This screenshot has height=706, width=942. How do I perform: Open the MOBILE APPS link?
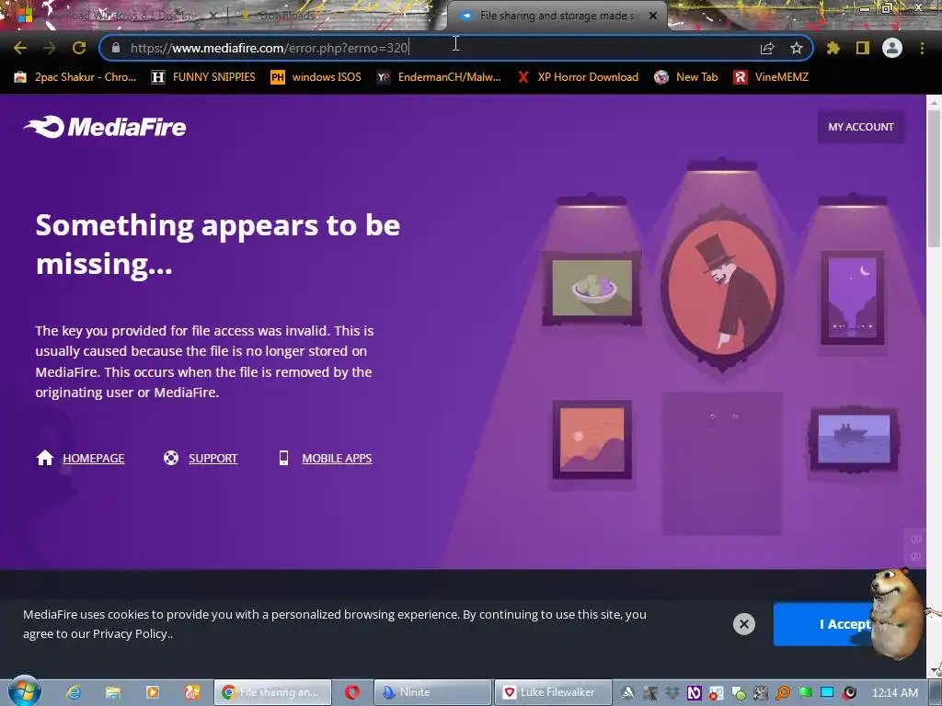click(x=337, y=458)
